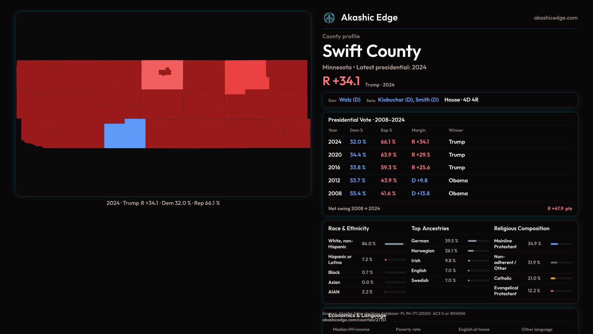Click the Swift County title heading
The width and height of the screenshot is (593, 334).
tap(372, 51)
